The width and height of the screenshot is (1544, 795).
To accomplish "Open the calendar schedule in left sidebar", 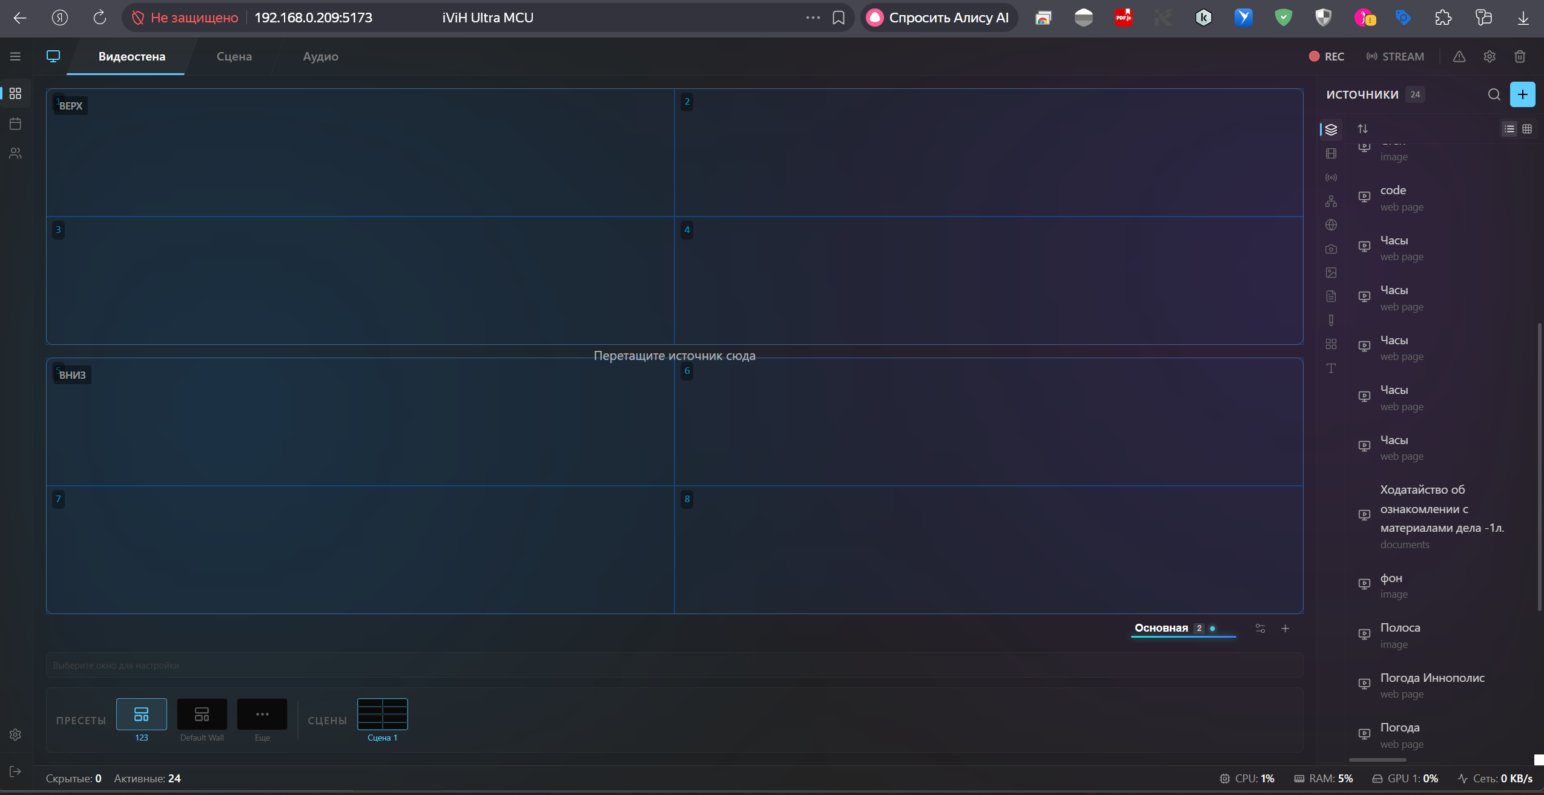I will pos(15,123).
